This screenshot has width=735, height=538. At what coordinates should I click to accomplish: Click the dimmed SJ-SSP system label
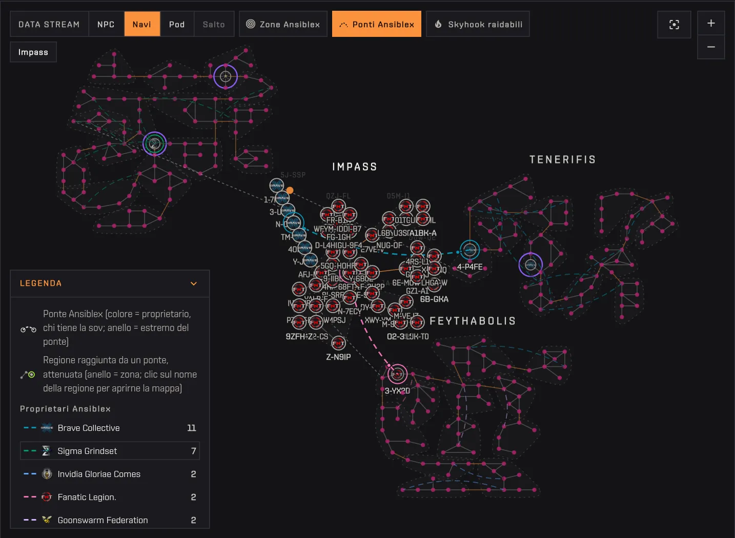tap(293, 175)
